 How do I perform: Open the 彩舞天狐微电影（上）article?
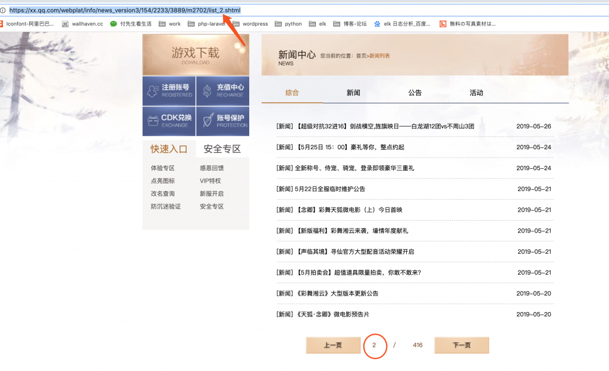[x=339, y=210]
